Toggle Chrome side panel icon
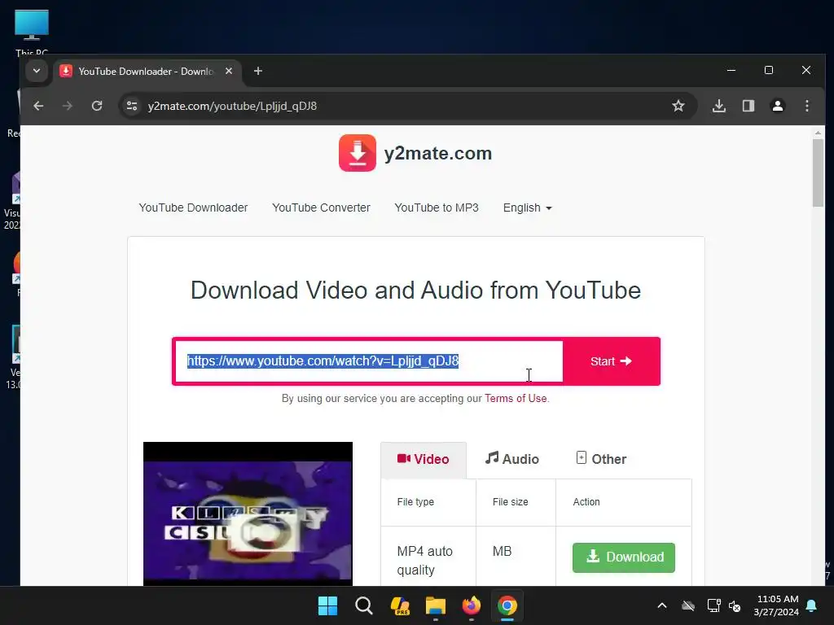Screen dimensions: 834x625 coord(748,106)
